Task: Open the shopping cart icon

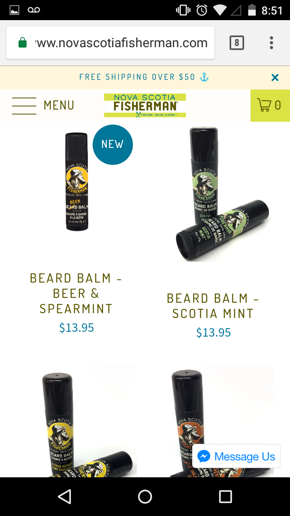Action: (270, 106)
